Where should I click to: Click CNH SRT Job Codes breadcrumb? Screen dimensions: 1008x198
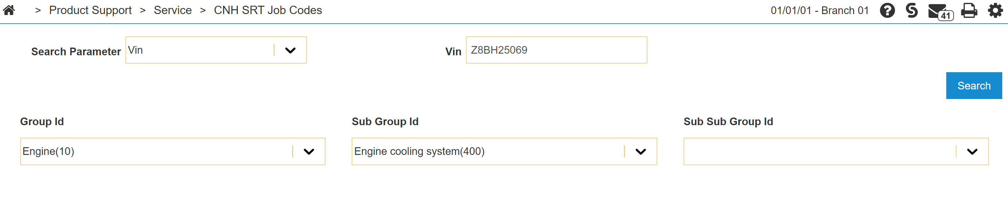[268, 10]
